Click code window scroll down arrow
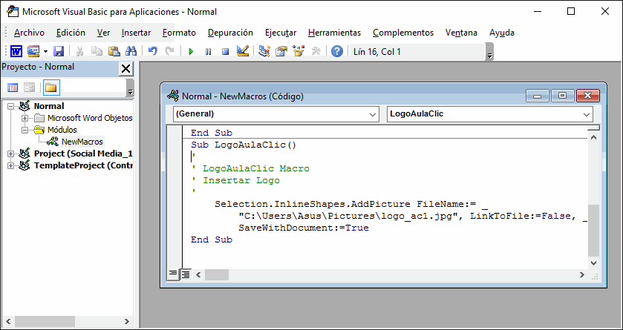 click(593, 263)
